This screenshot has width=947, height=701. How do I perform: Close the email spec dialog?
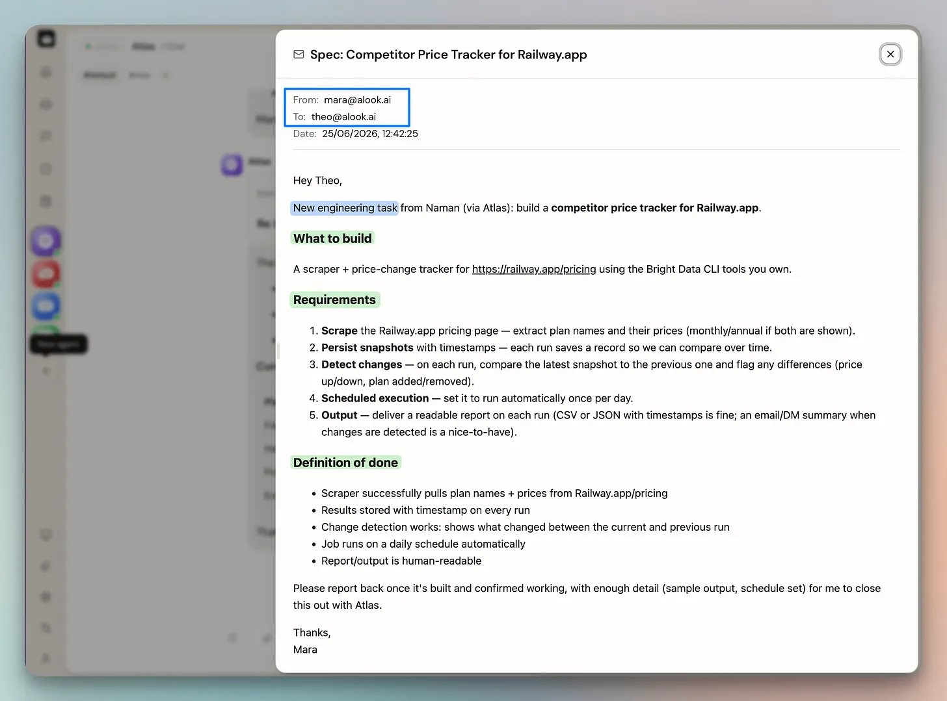point(890,54)
